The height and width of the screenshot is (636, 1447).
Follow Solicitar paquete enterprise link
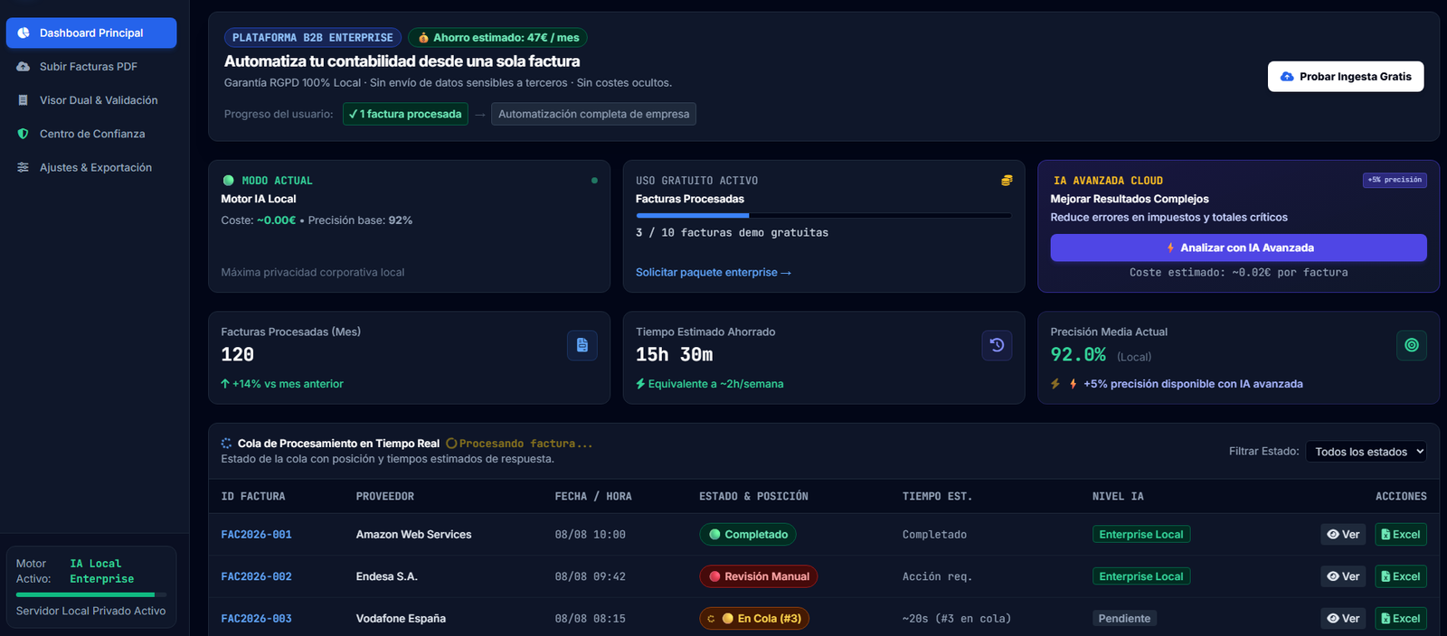pos(714,272)
